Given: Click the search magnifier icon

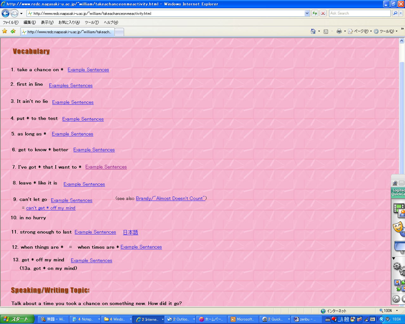Looking at the screenshot, I should point(395,13).
